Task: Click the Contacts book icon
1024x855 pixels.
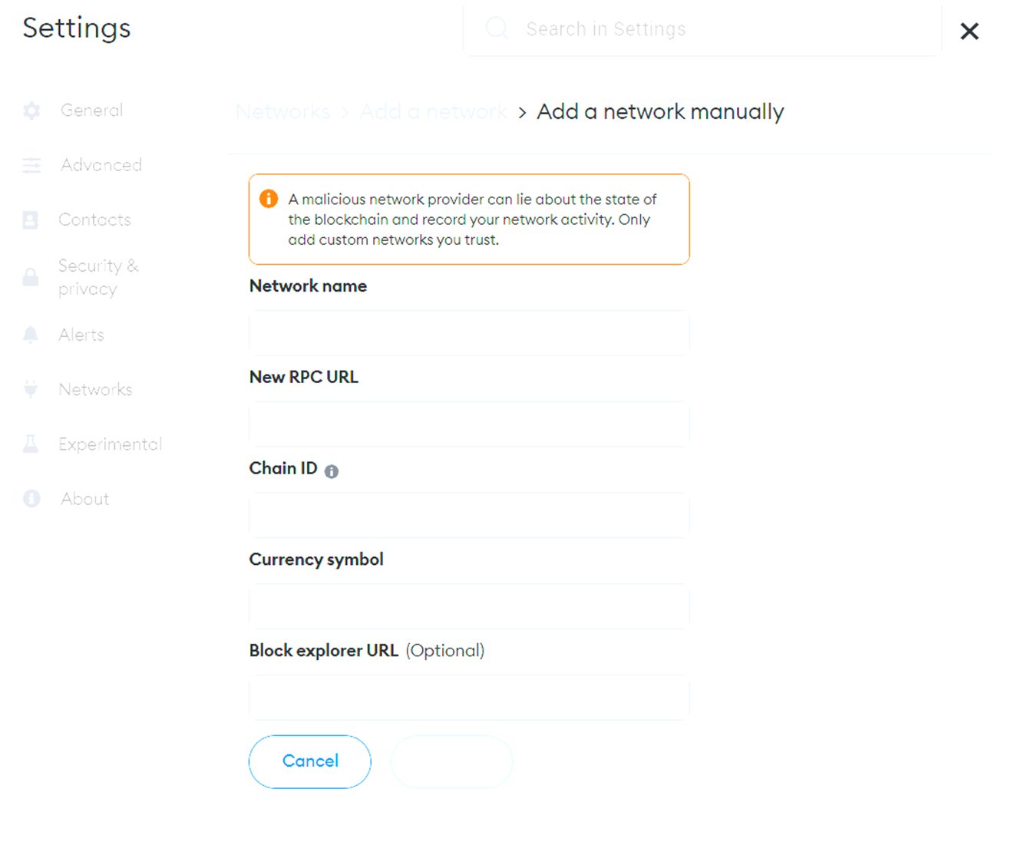Action: pyautogui.click(x=31, y=220)
